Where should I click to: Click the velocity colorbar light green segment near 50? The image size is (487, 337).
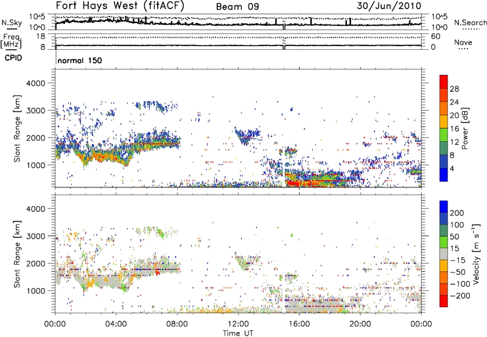[444, 242]
